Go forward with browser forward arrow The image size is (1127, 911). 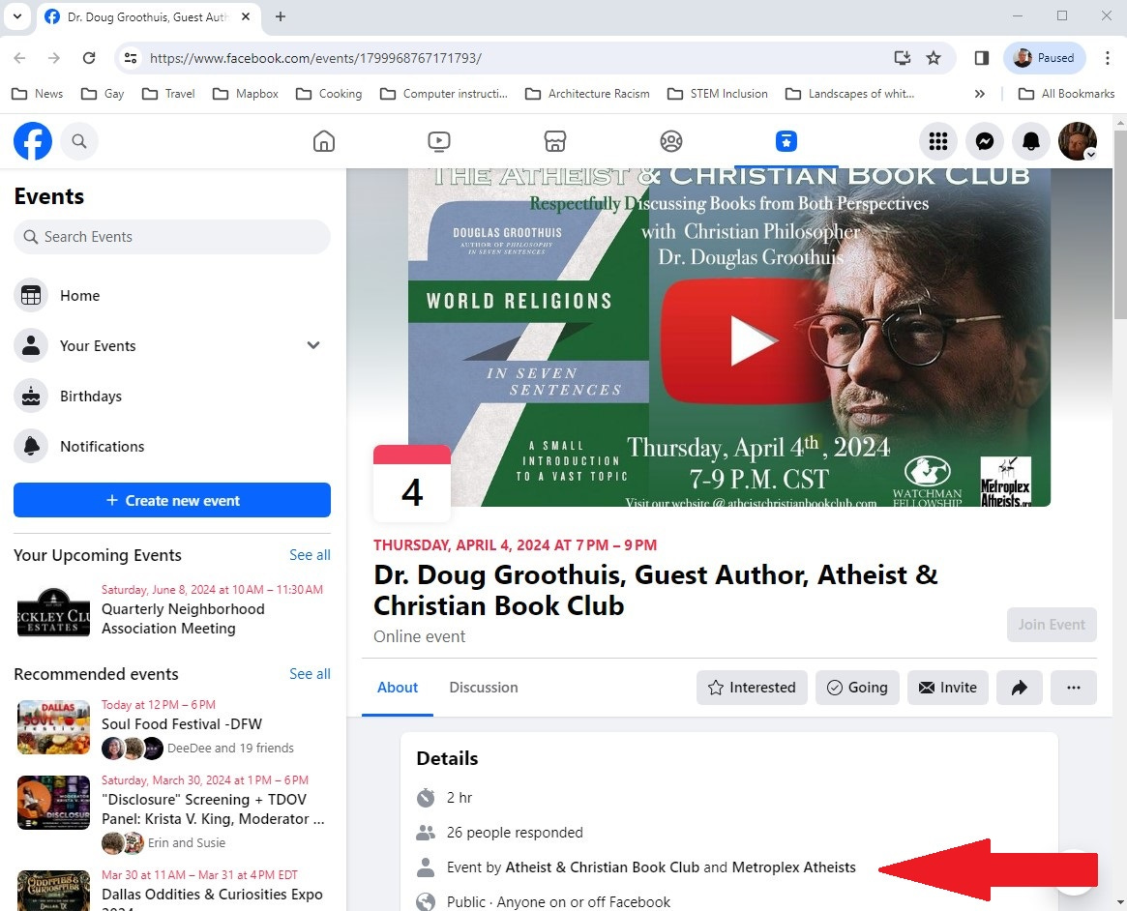click(54, 58)
